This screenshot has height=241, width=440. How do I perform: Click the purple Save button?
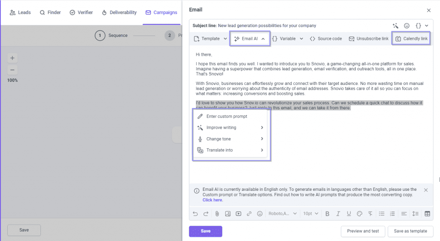coord(205,231)
